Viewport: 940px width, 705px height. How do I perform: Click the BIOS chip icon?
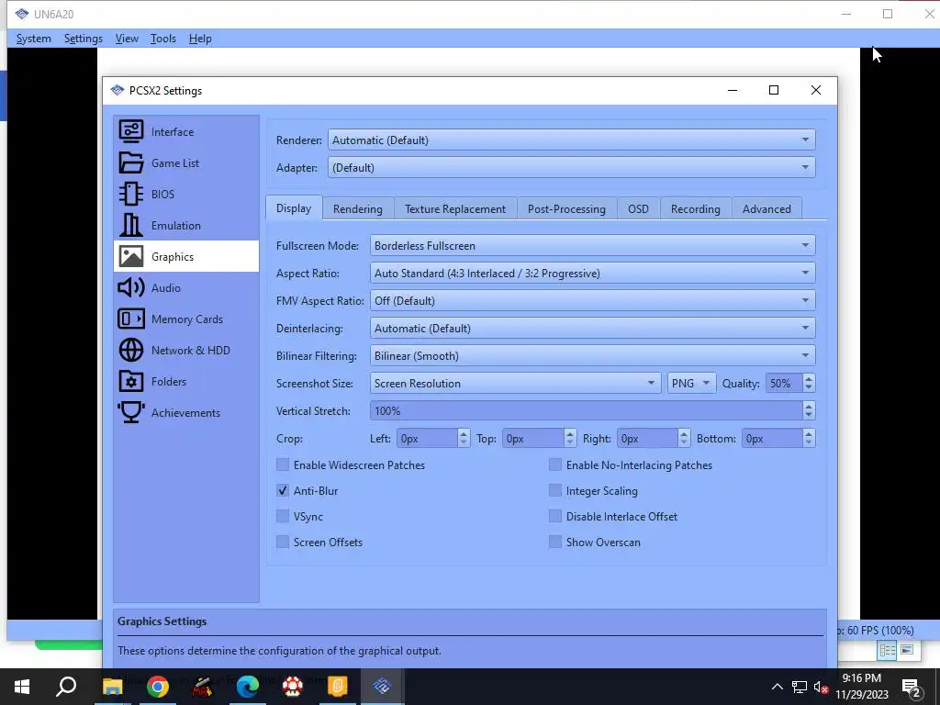point(130,194)
